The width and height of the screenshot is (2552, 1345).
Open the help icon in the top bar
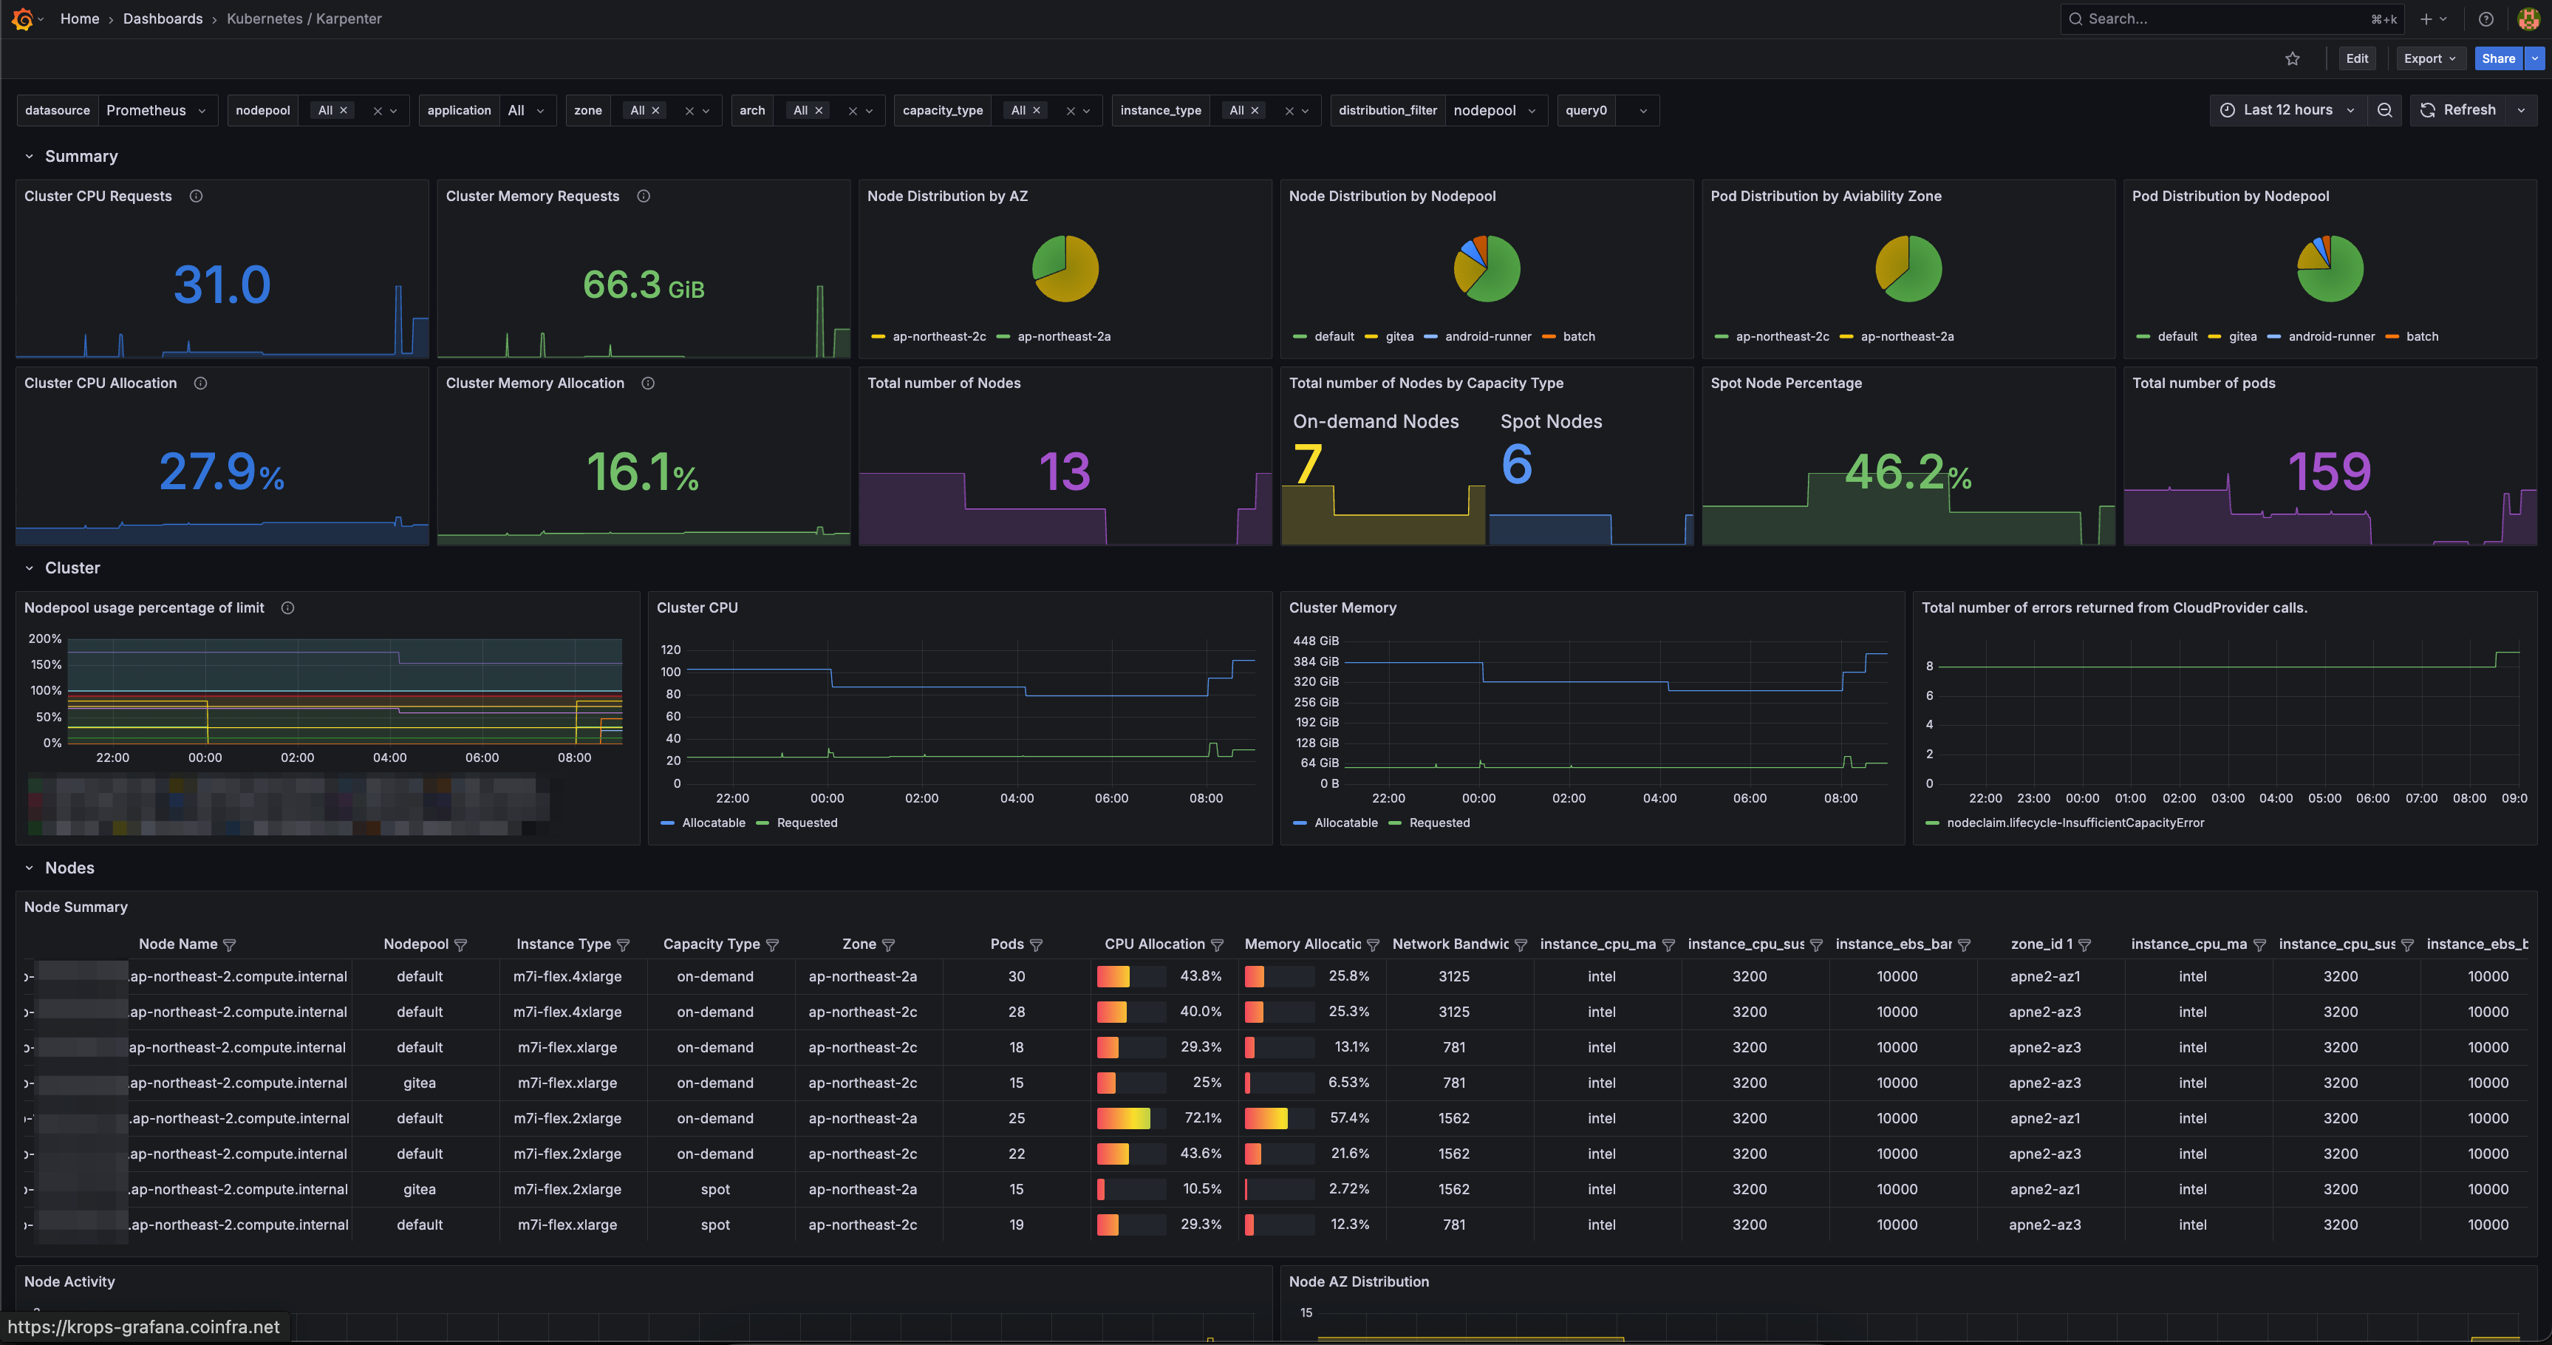(x=2486, y=18)
